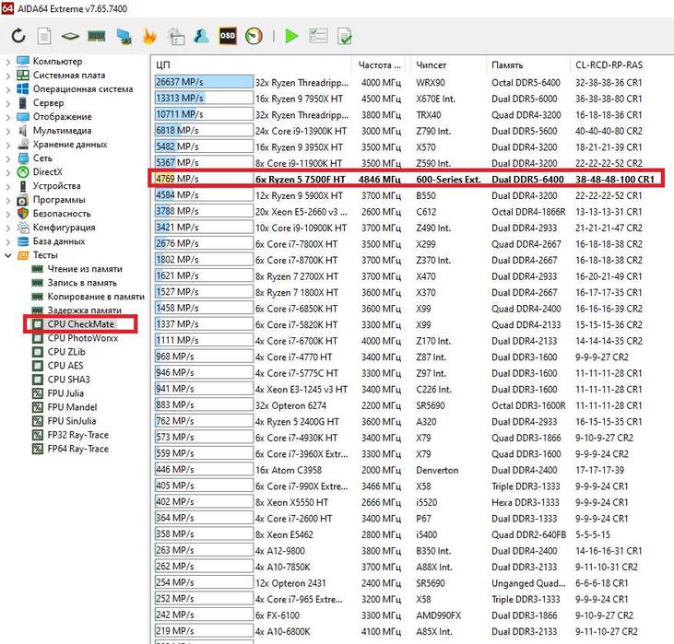Expand the База данных node chevron
Viewport: 674px width, 644px height.
click(x=8, y=241)
